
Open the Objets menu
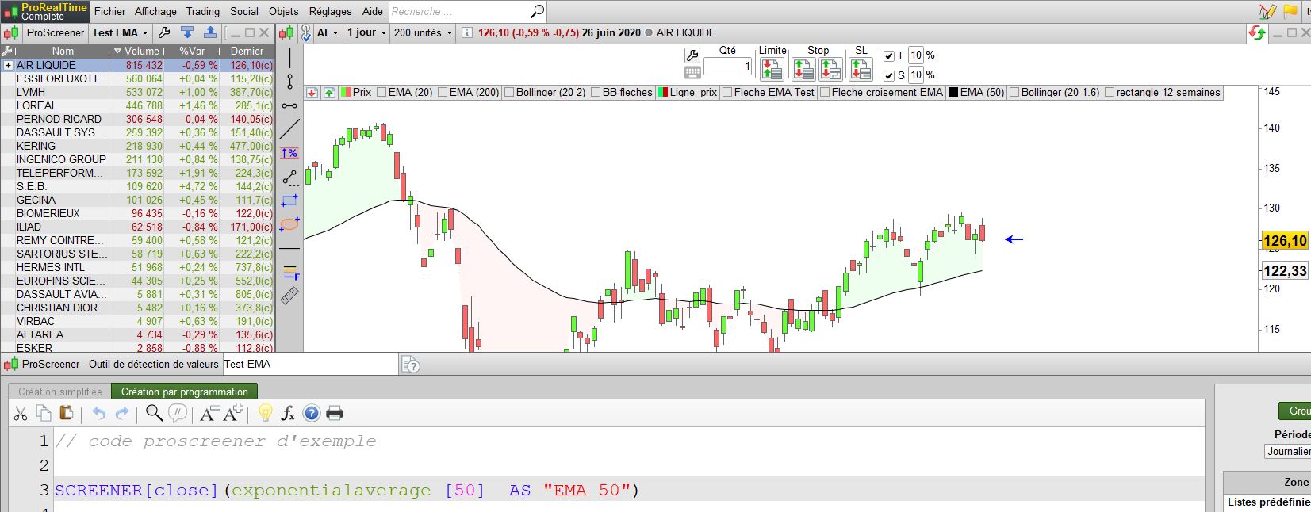coord(284,11)
